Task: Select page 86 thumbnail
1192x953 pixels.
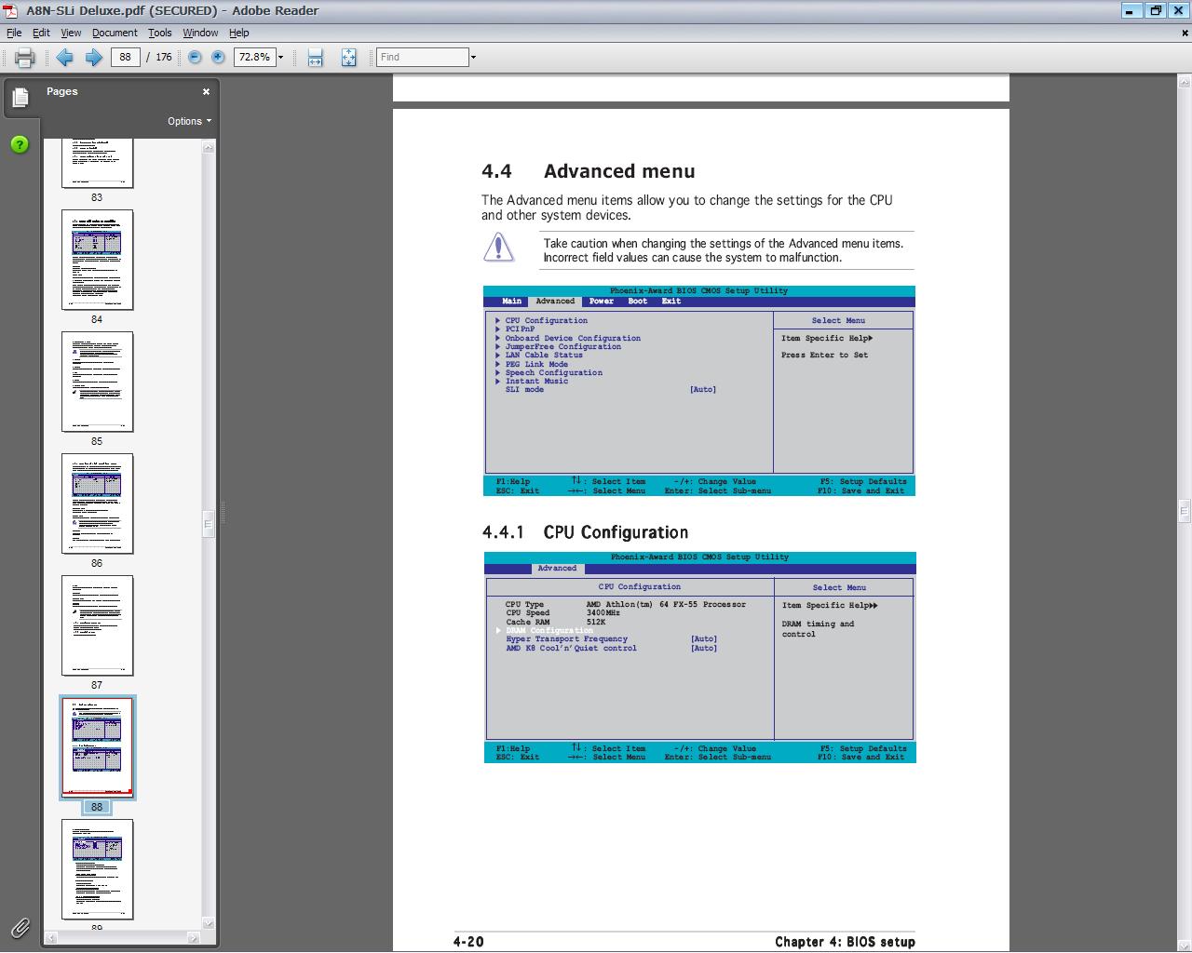Action: click(x=97, y=503)
